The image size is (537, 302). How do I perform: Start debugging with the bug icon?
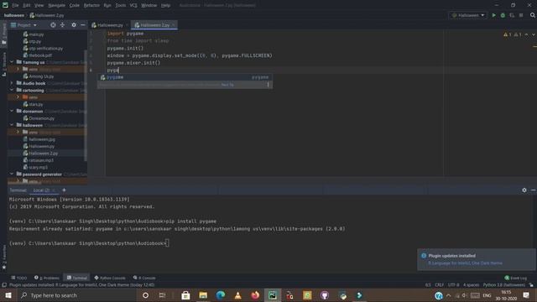[503, 15]
